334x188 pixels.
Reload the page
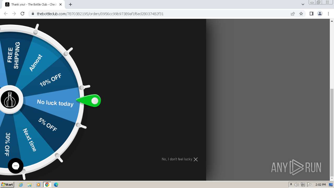[x=22, y=14]
